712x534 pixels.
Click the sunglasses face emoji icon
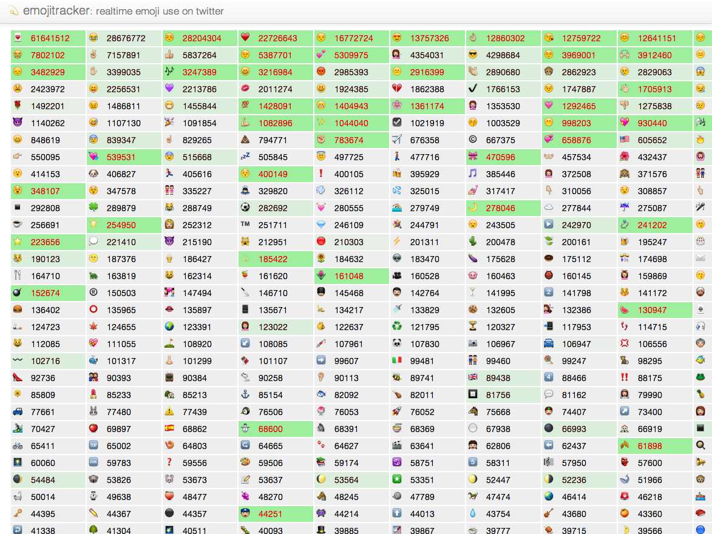473,55
